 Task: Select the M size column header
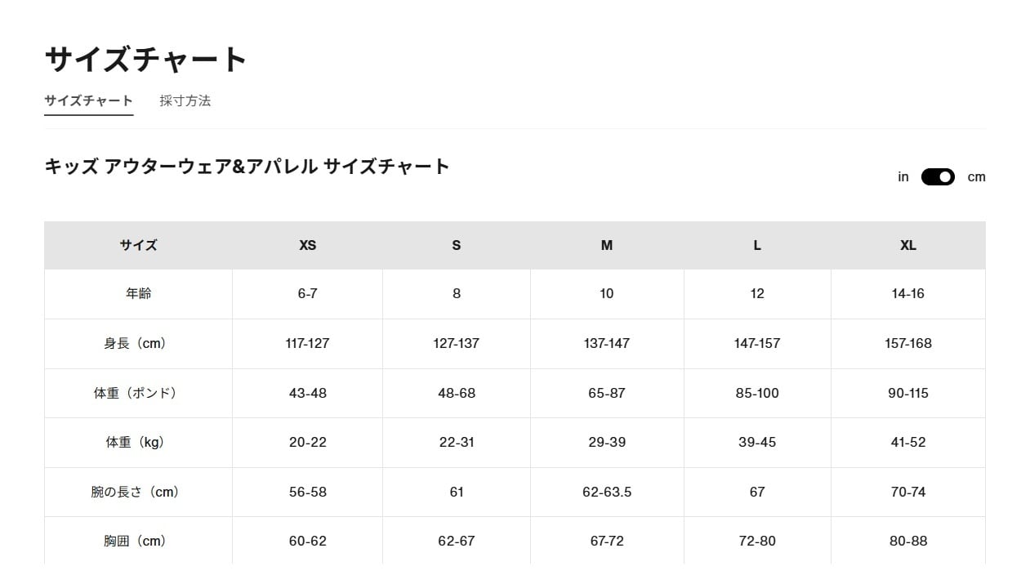pos(606,245)
